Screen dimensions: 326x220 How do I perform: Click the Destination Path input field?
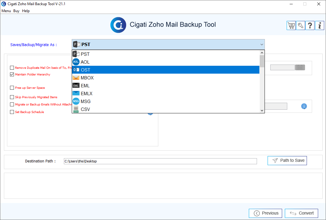pos(160,161)
